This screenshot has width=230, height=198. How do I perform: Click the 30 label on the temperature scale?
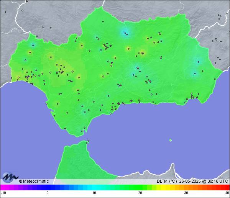[x=186, y=193]
